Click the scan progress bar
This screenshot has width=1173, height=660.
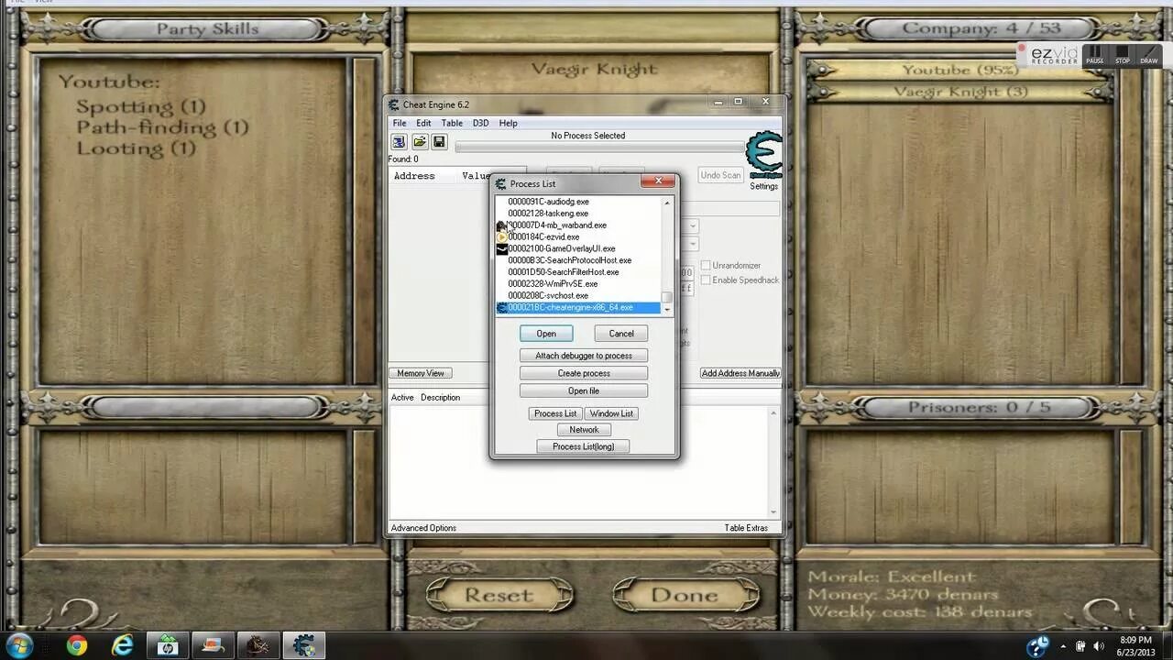coord(600,147)
